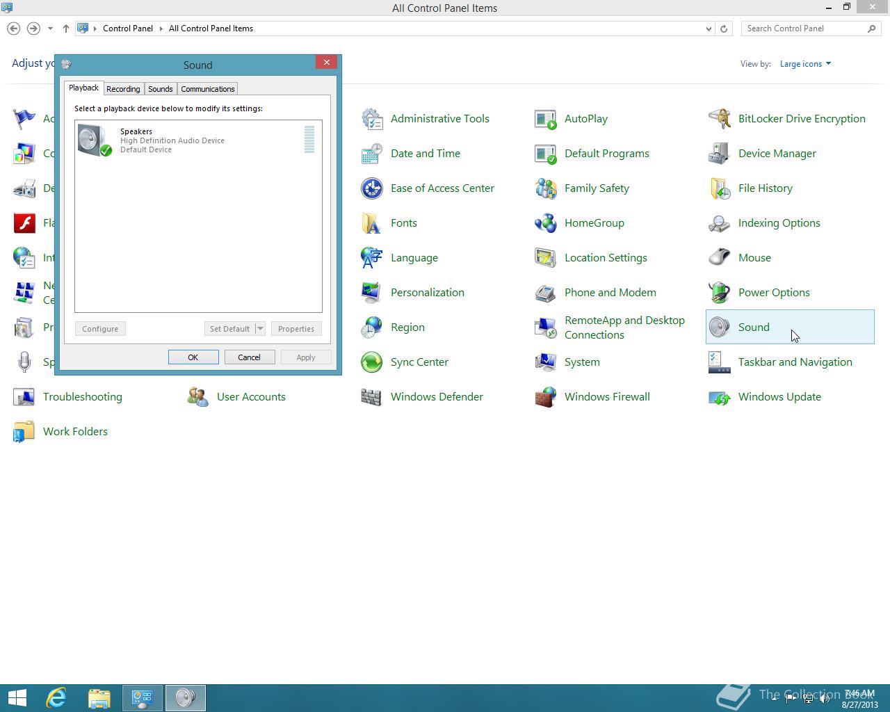Open the User Accounts icon
This screenshot has height=712, width=890.
click(x=198, y=397)
